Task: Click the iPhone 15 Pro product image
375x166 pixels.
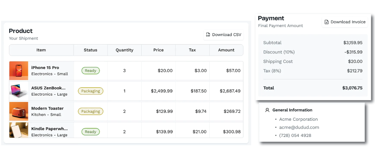Action: (x=19, y=71)
